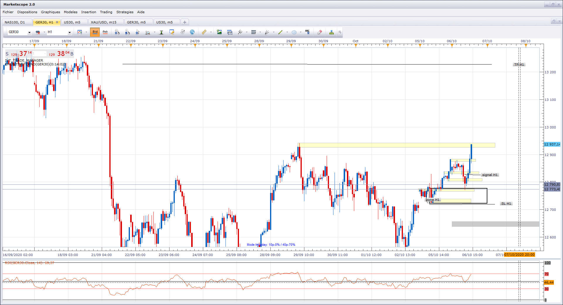Activate the vertical scale zoom tool

pyautogui.click(x=148, y=32)
